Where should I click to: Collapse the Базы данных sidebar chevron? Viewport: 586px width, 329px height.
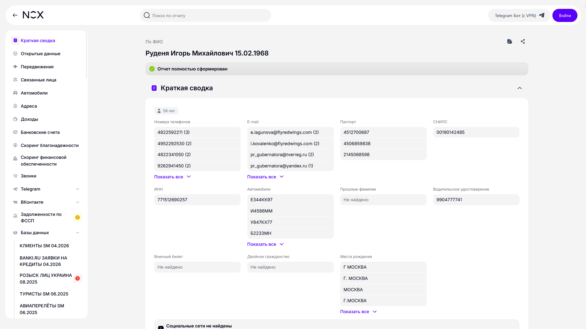pyautogui.click(x=78, y=233)
